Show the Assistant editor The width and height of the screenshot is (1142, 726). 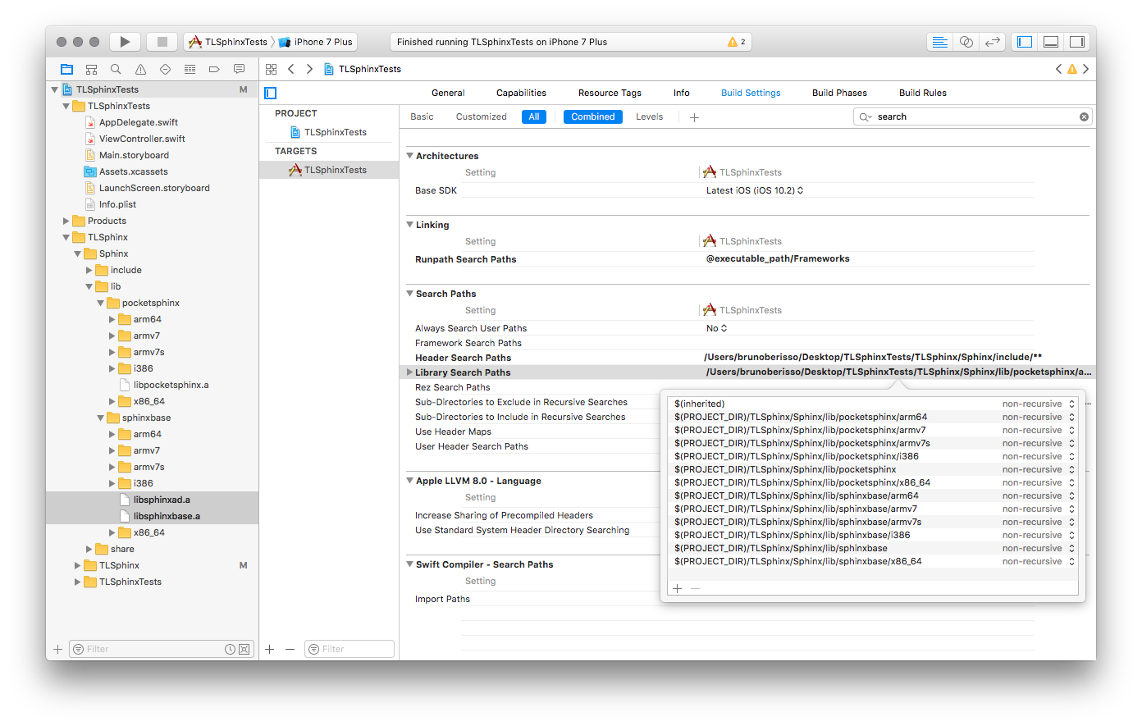(966, 42)
